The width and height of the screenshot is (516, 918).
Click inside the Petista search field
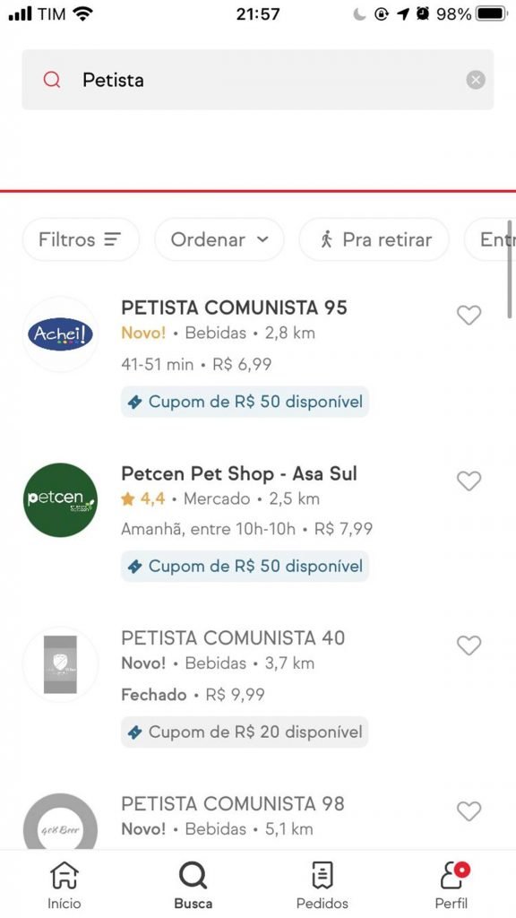258,80
